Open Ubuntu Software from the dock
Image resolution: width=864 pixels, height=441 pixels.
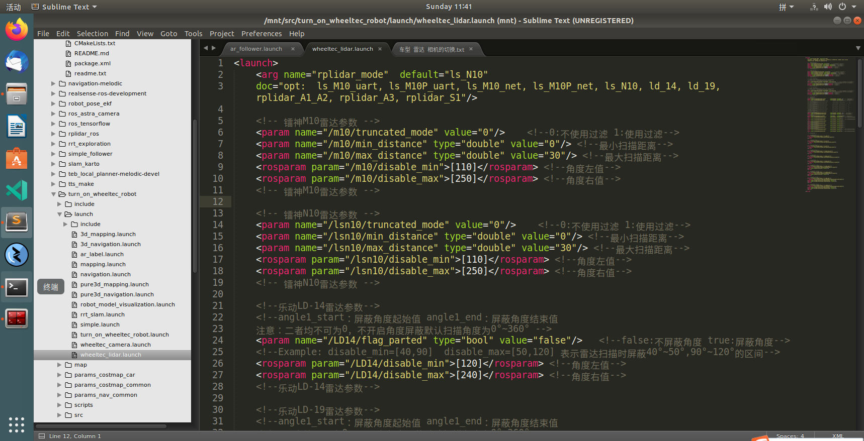point(17,158)
